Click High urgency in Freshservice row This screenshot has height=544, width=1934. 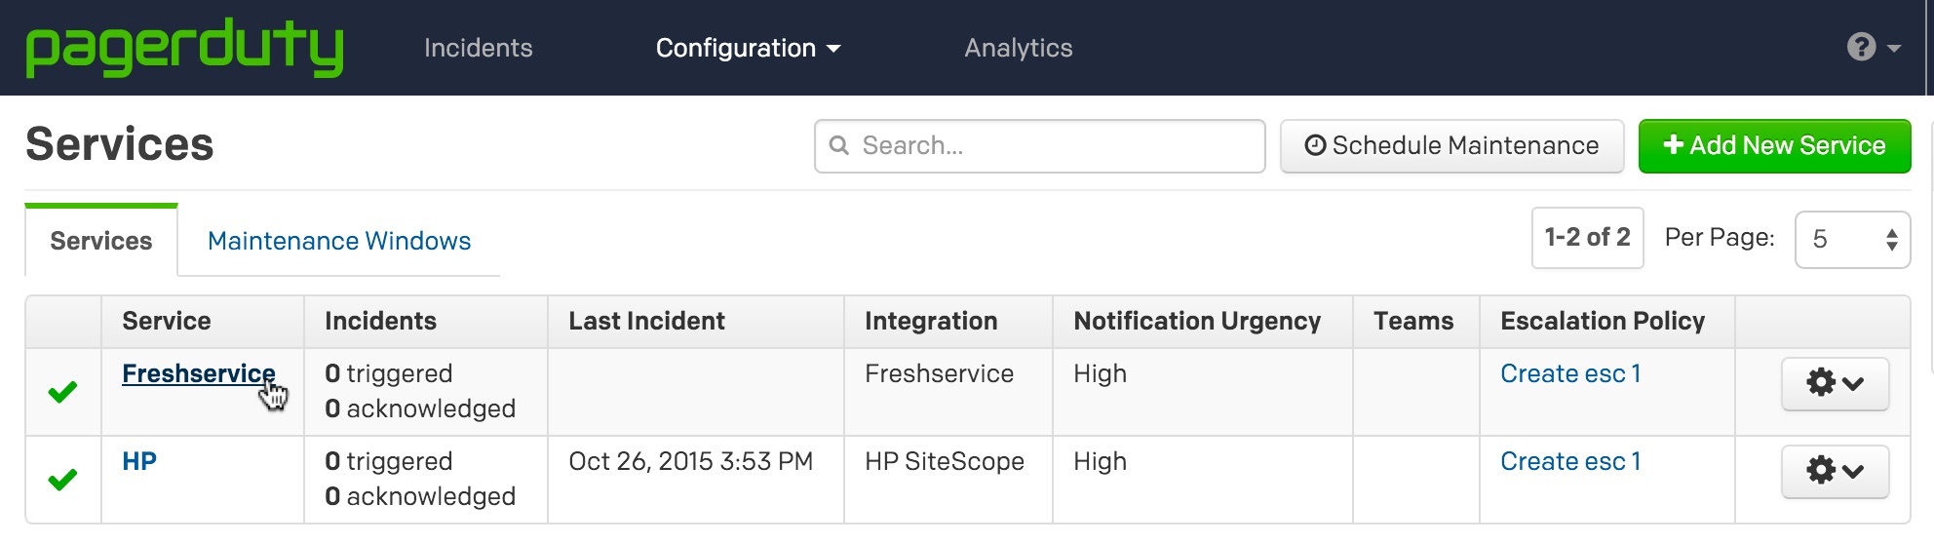tap(1100, 373)
